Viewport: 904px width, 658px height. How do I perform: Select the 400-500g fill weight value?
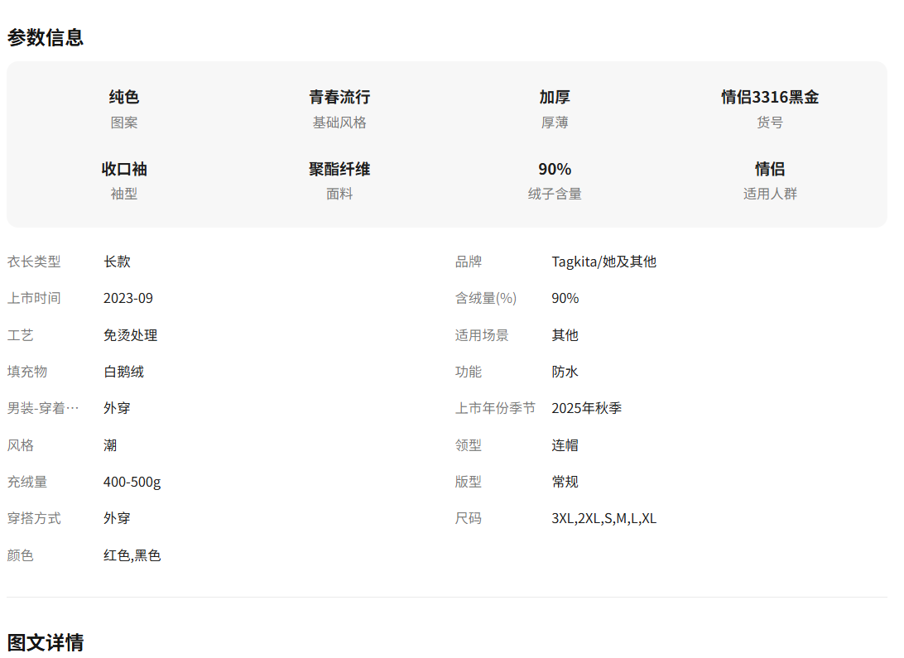coord(132,482)
